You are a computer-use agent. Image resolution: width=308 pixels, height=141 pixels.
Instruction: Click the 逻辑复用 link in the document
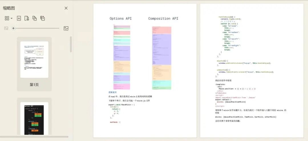pos(113,92)
